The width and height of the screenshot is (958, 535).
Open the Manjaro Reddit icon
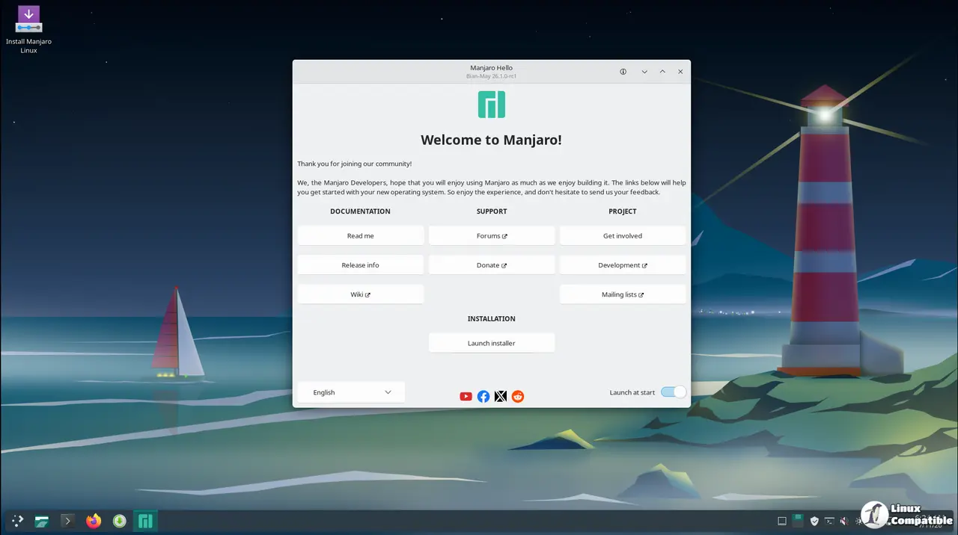[518, 396]
